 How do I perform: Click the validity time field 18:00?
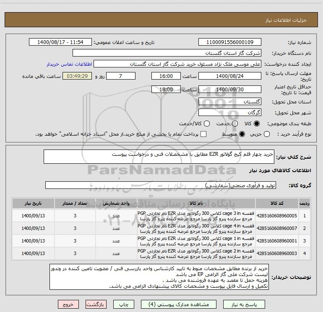(166, 89)
